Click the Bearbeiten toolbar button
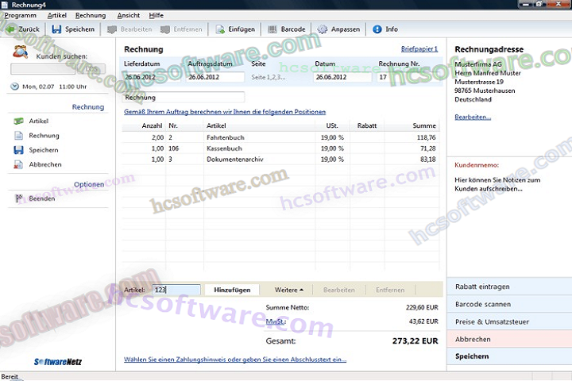Screen dimensions: 572x381 [x=129, y=29]
